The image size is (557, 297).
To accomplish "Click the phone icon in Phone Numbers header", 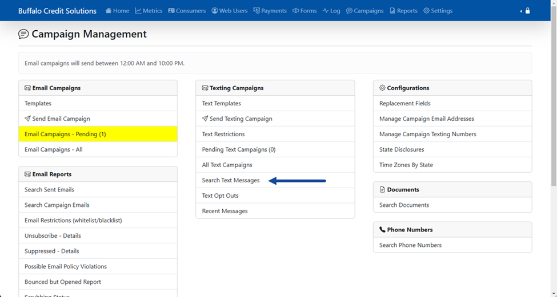I will pyautogui.click(x=382, y=229).
